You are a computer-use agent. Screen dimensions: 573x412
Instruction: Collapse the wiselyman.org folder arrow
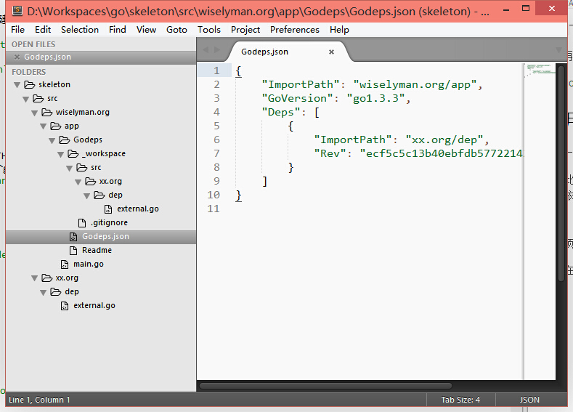tap(34, 113)
